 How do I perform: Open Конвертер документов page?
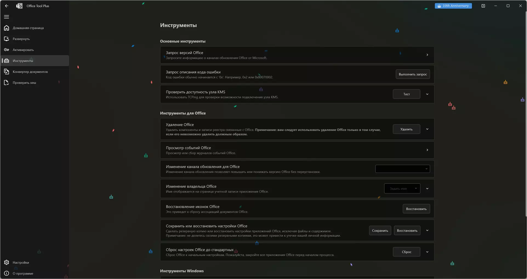35,72
